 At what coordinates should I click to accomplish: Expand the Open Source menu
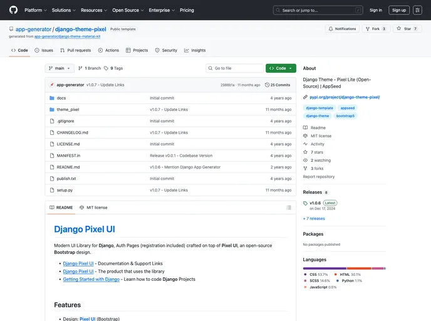pos(128,10)
